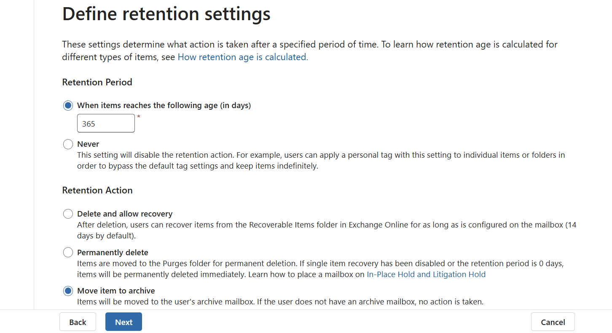Click the 'Never' option label text

click(x=88, y=144)
